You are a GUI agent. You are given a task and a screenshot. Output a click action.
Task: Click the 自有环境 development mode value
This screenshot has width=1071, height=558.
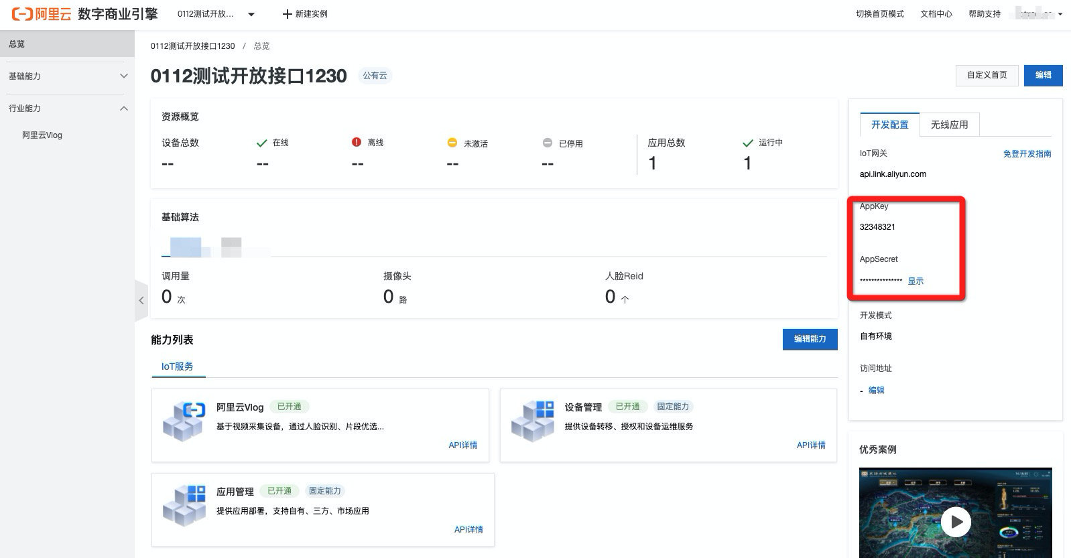tap(876, 336)
